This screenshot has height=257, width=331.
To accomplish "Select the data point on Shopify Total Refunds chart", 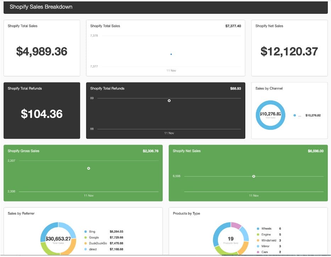I will [x=169, y=101].
